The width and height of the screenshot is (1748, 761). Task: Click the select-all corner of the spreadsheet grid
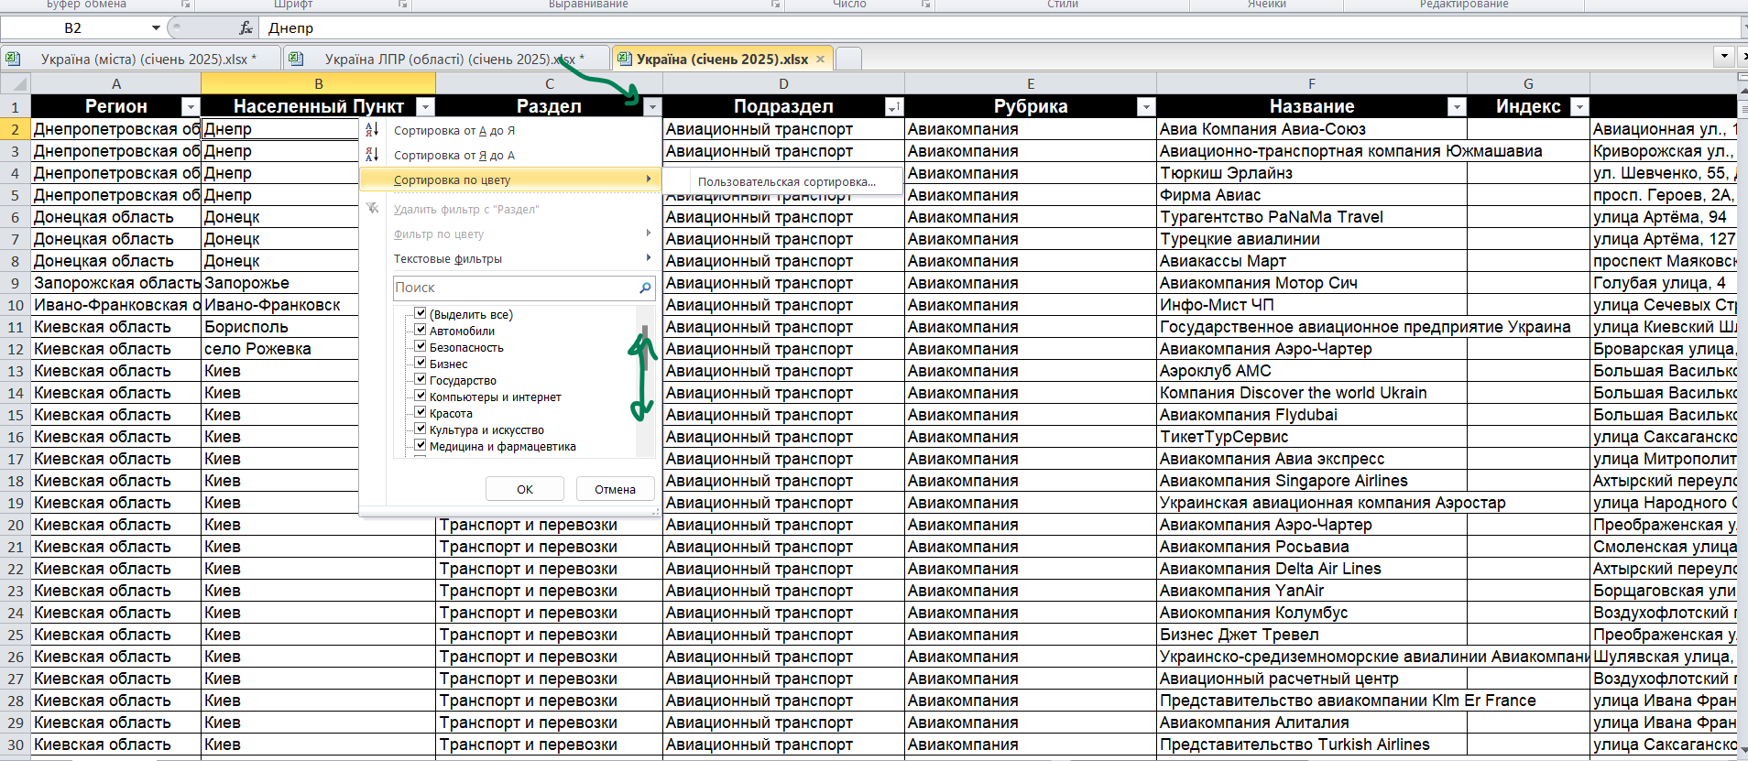[15, 83]
